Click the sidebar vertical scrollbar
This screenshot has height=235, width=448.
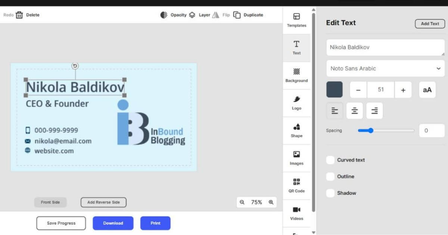coord(313,112)
